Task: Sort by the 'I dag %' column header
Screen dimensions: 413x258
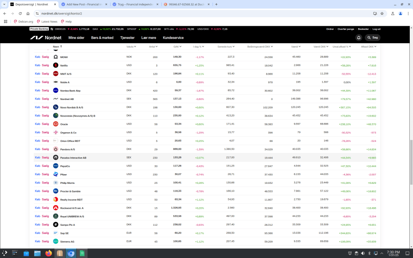Action: pos(198,47)
